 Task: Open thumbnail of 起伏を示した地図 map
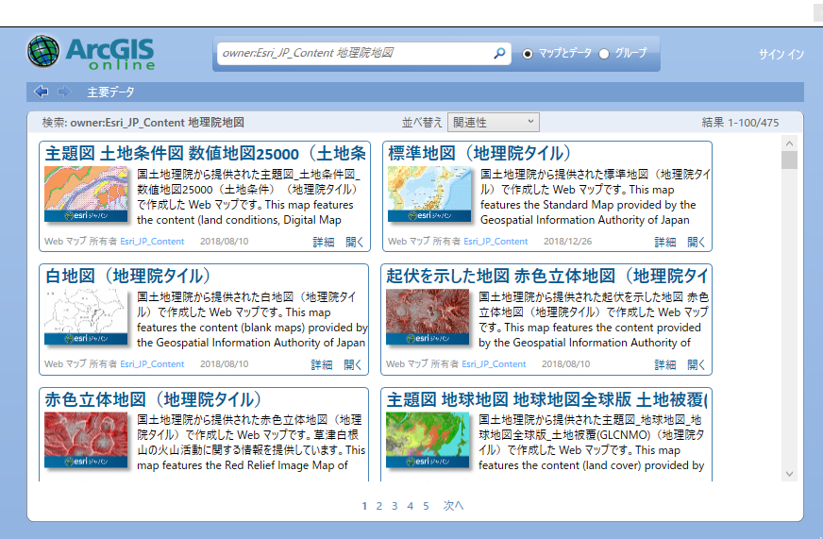pyautogui.click(x=428, y=317)
